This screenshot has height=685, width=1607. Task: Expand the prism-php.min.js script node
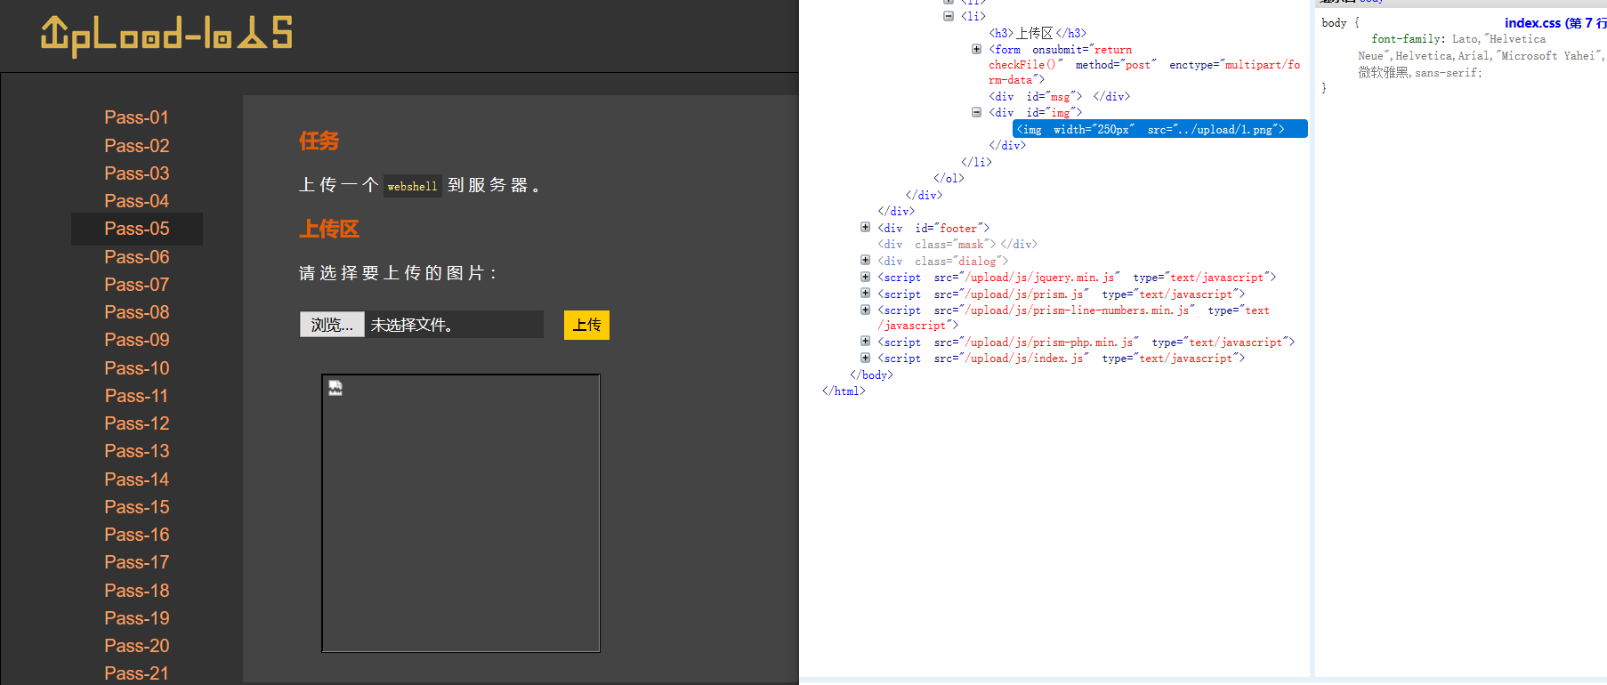click(x=865, y=341)
